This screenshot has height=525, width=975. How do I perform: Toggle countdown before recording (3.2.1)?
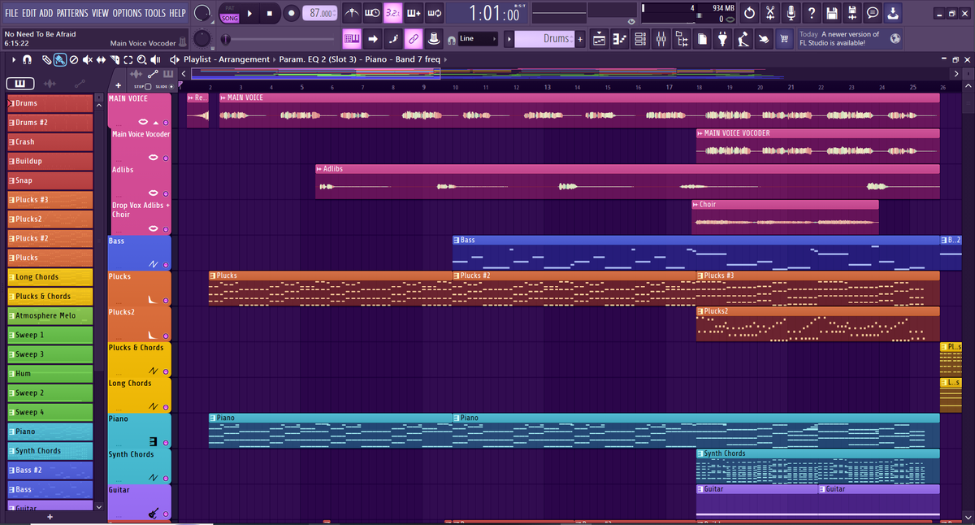393,13
